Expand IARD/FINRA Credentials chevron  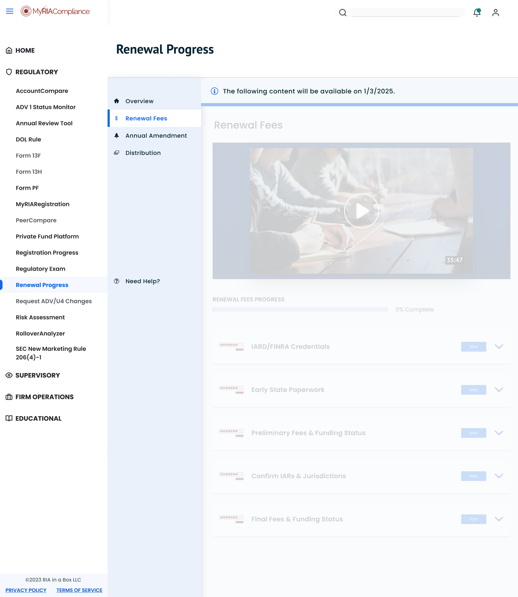pos(499,346)
